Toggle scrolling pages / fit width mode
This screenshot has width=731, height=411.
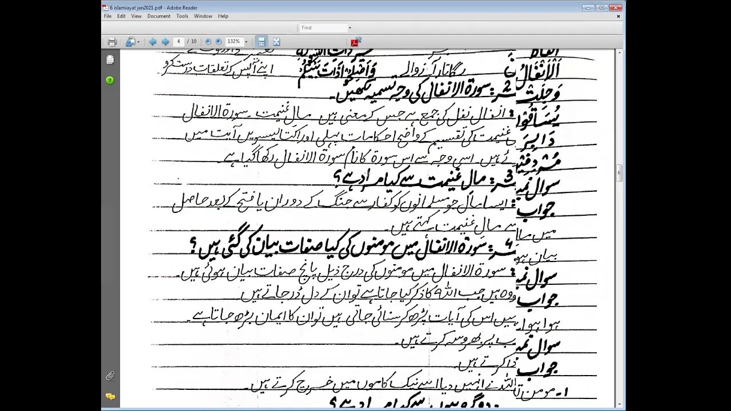pos(262,42)
